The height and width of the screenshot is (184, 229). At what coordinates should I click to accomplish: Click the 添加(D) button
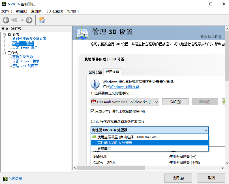click(175, 102)
